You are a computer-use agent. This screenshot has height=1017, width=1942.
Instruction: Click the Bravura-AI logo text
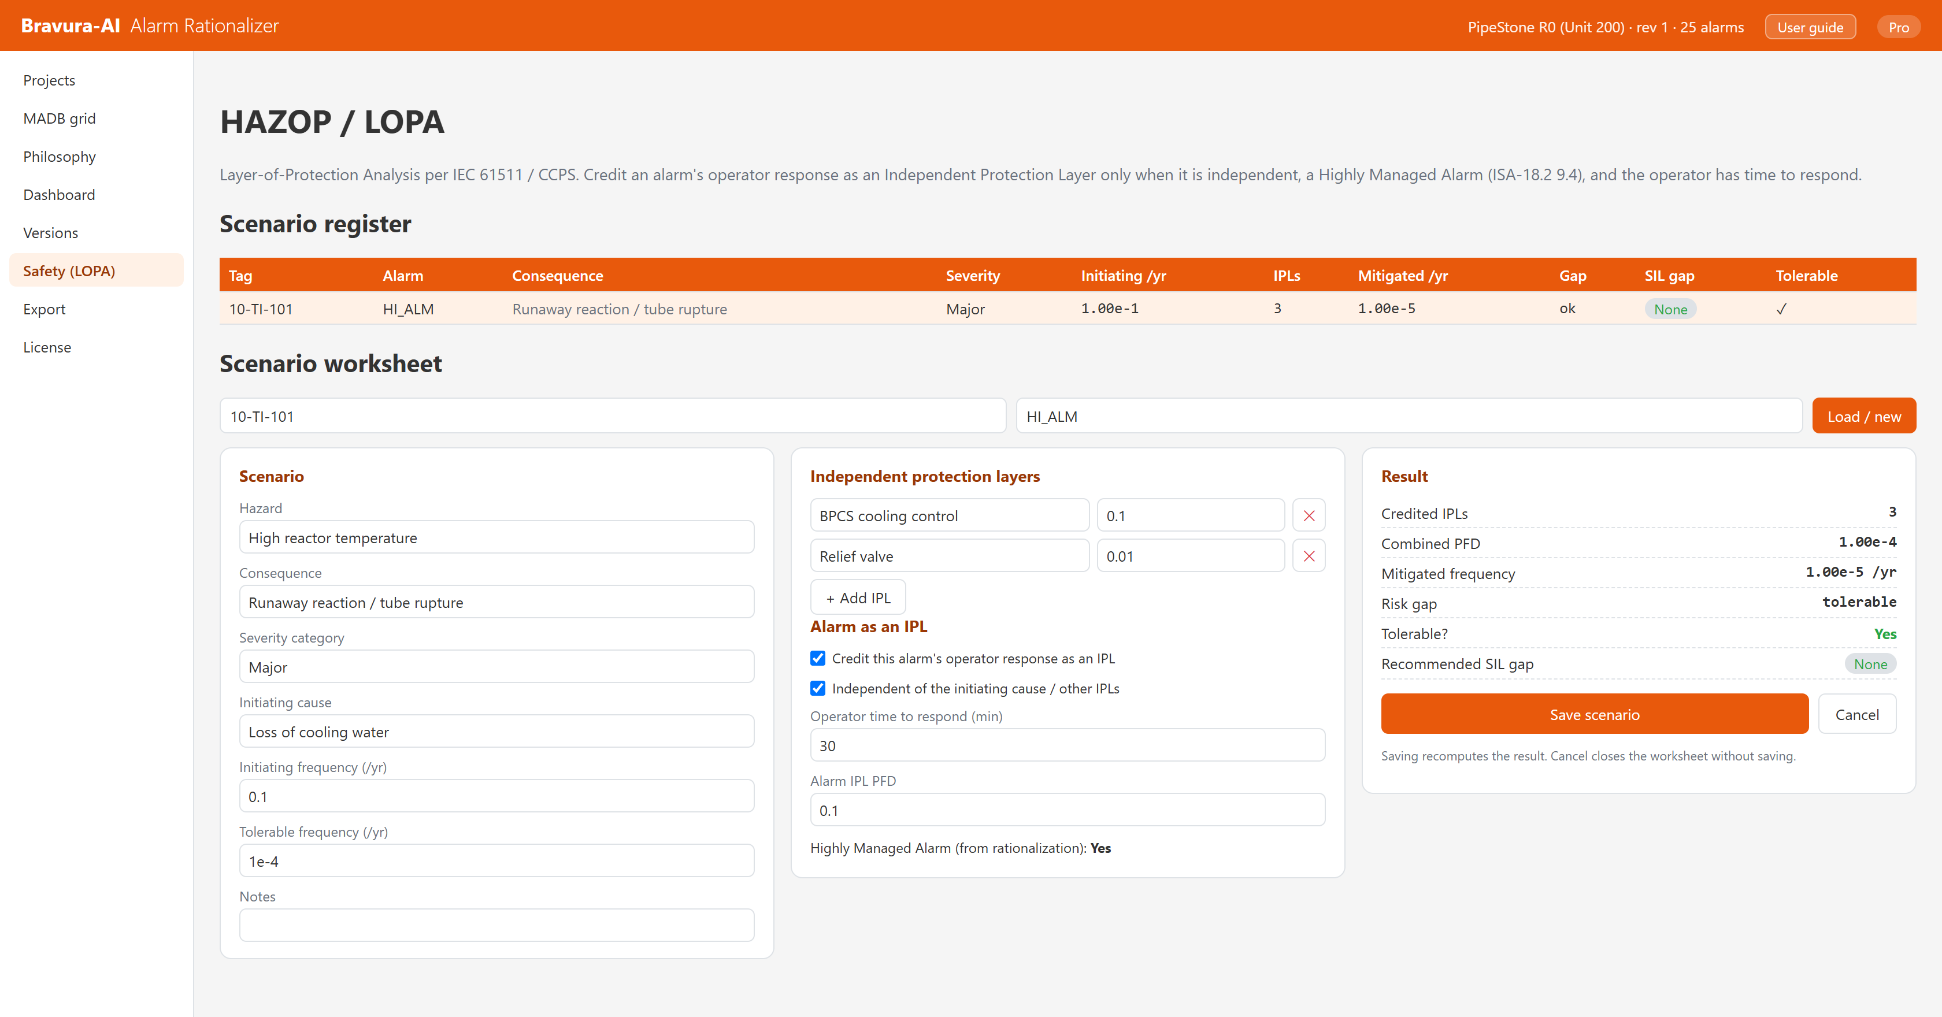pos(71,25)
